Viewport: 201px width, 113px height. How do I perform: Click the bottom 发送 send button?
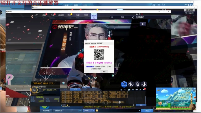(147, 110)
